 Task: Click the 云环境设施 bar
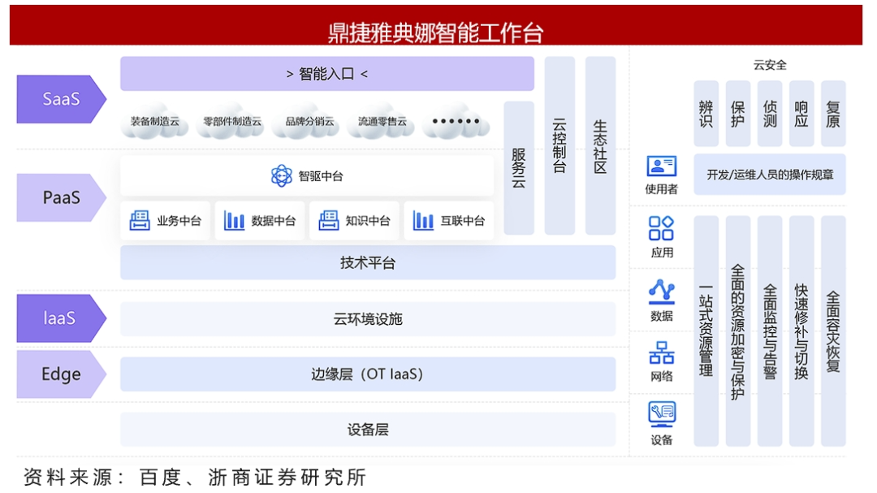(x=368, y=319)
